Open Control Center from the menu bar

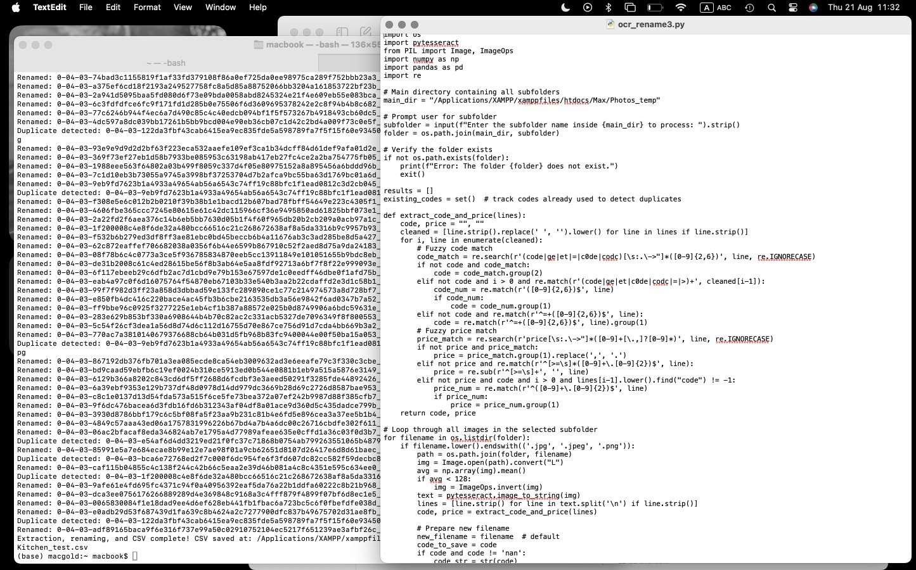[x=794, y=8]
